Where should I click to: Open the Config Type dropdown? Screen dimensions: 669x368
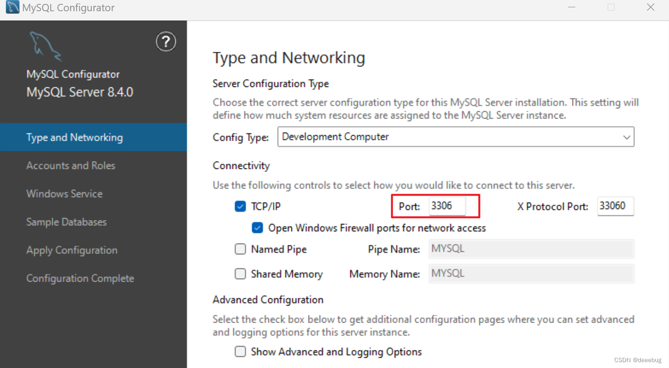(456, 137)
